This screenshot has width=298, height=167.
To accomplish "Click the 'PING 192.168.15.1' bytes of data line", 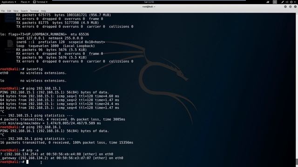I will tap(54, 92).
